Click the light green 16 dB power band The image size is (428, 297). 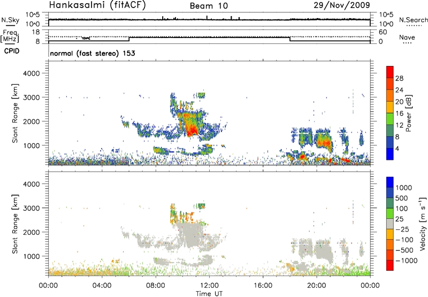(x=390, y=118)
